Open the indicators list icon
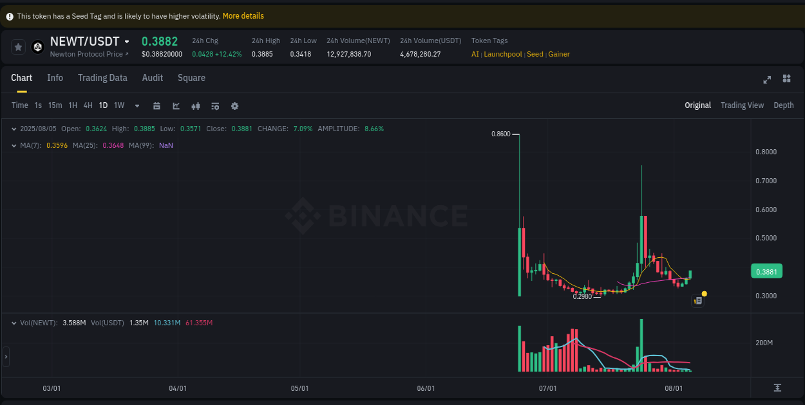This screenshot has width=805, height=405. 214,105
